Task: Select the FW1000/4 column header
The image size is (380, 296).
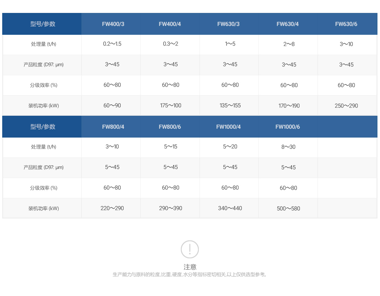Action: click(228, 127)
